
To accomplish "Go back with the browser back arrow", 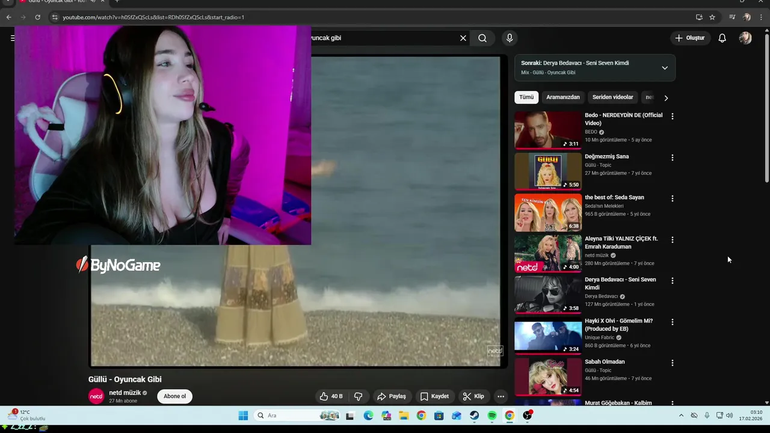I will [8, 17].
